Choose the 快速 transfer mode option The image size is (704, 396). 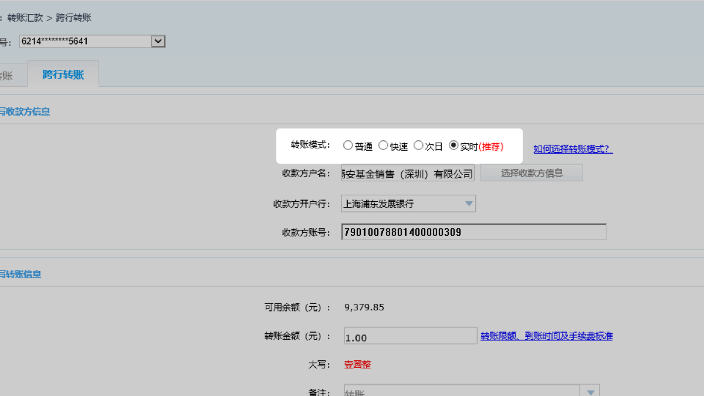(x=383, y=145)
